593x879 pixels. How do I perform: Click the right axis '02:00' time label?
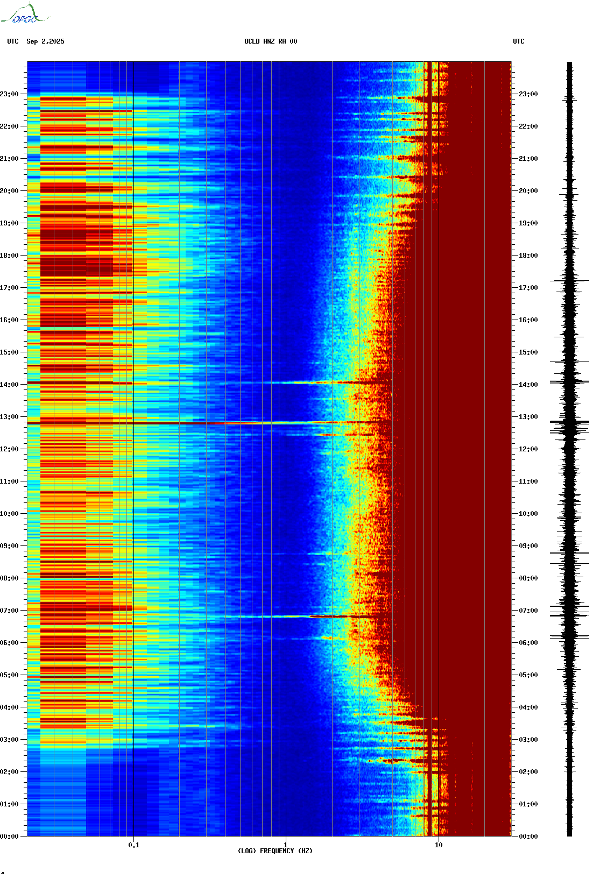(x=528, y=772)
